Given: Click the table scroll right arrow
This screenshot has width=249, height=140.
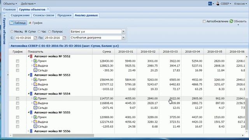Looking at the screenshot, I should [x=243, y=135].
